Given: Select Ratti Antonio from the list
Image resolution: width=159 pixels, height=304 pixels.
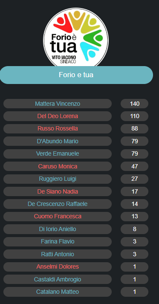Looking at the screenshot, I should click(x=58, y=254).
